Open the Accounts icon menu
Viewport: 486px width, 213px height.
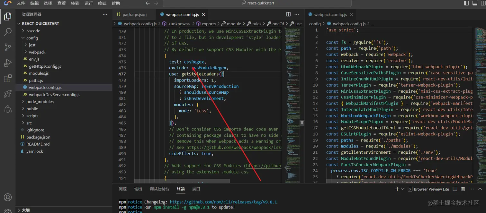pos(8,197)
